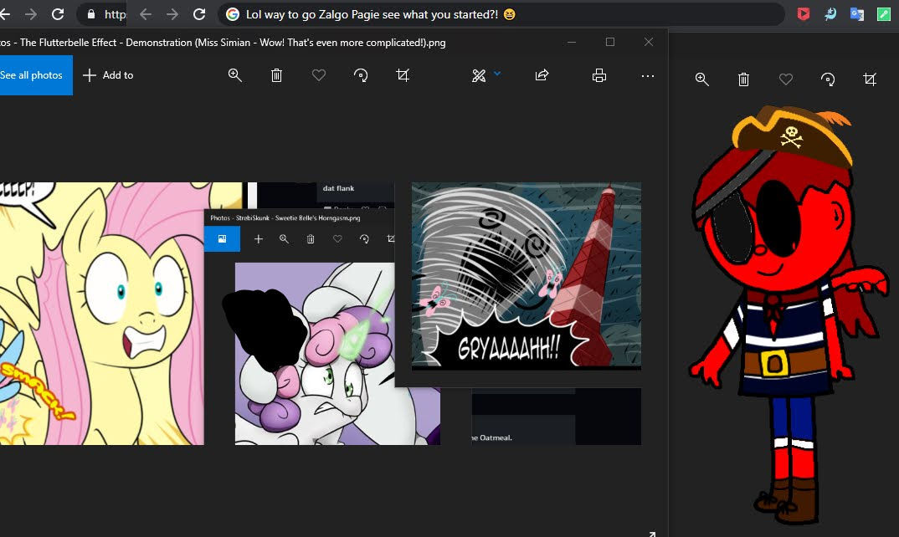Rotate image in front Photos window

point(361,75)
